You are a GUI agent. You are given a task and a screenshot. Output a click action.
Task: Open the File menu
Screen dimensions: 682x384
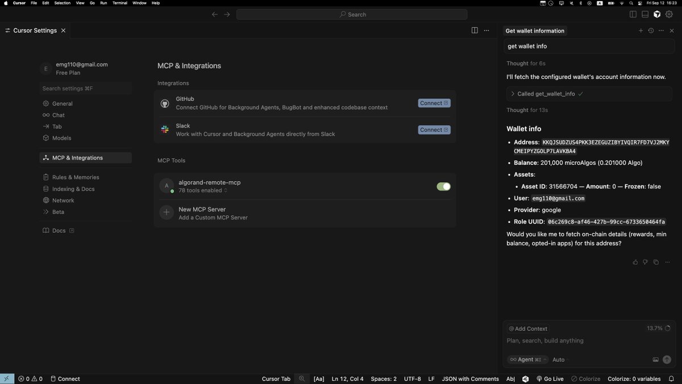click(x=34, y=3)
